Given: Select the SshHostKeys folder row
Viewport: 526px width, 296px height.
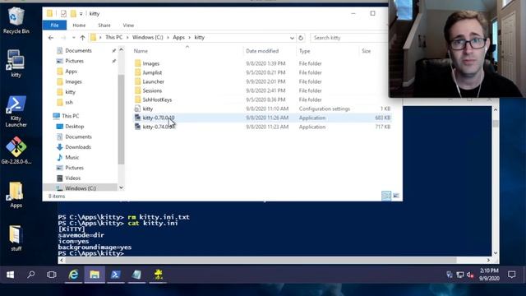Looking at the screenshot, I should pyautogui.click(x=262, y=99).
